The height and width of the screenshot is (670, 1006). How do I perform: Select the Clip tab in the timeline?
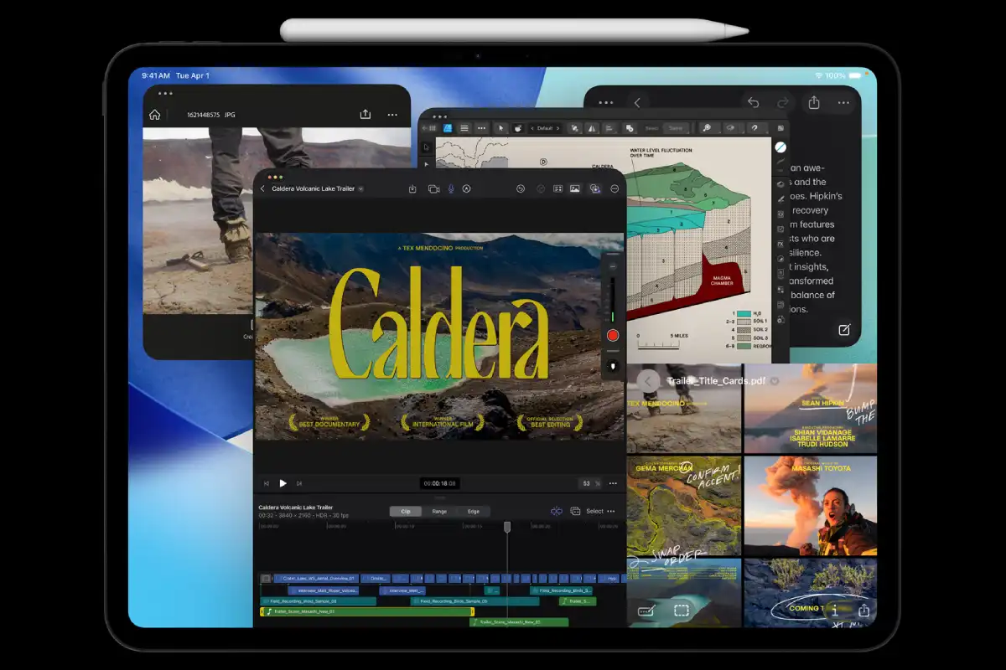coord(406,511)
